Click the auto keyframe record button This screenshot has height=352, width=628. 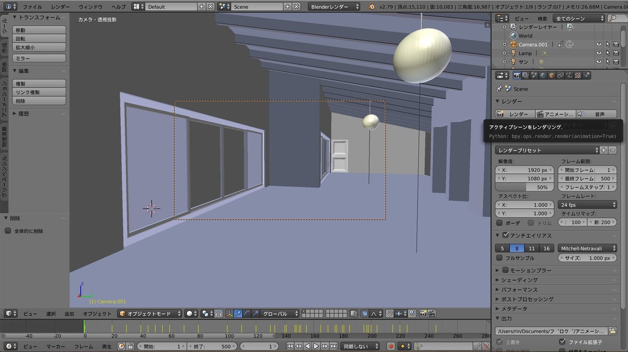tap(390, 346)
